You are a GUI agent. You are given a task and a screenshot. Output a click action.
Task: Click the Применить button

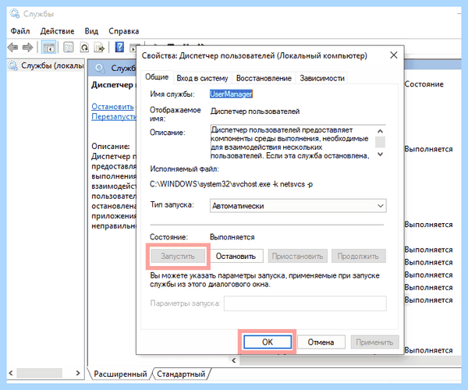[x=374, y=342]
